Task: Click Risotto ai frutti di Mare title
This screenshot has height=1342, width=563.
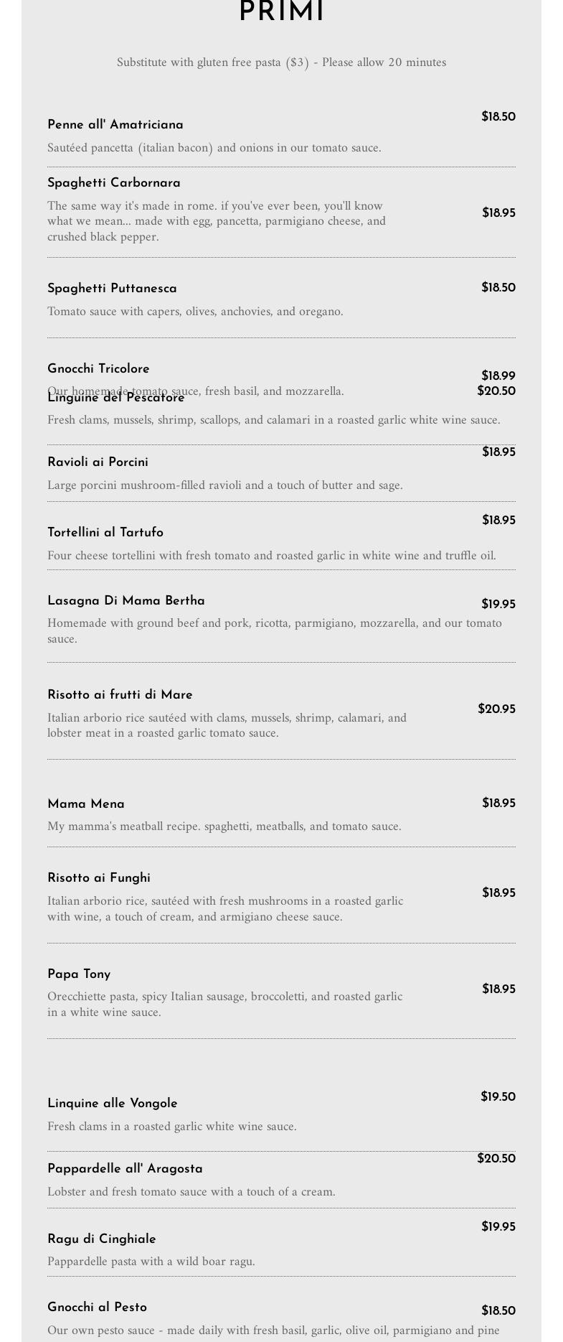Action: click(120, 695)
